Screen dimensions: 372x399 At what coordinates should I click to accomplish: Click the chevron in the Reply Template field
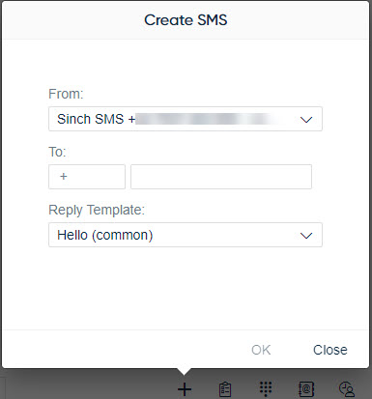pyautogui.click(x=306, y=236)
